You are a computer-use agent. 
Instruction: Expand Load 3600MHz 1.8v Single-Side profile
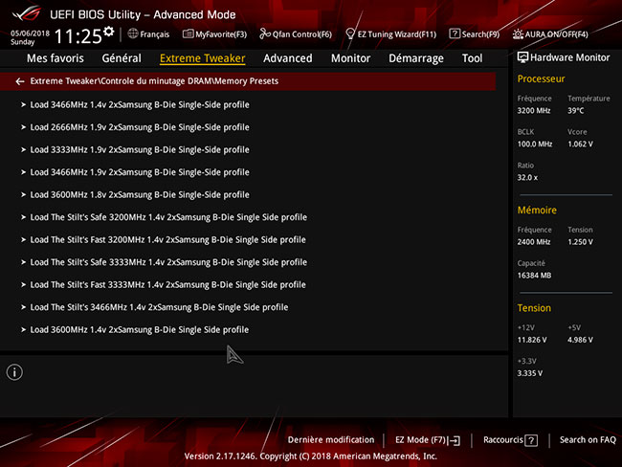(x=139, y=194)
